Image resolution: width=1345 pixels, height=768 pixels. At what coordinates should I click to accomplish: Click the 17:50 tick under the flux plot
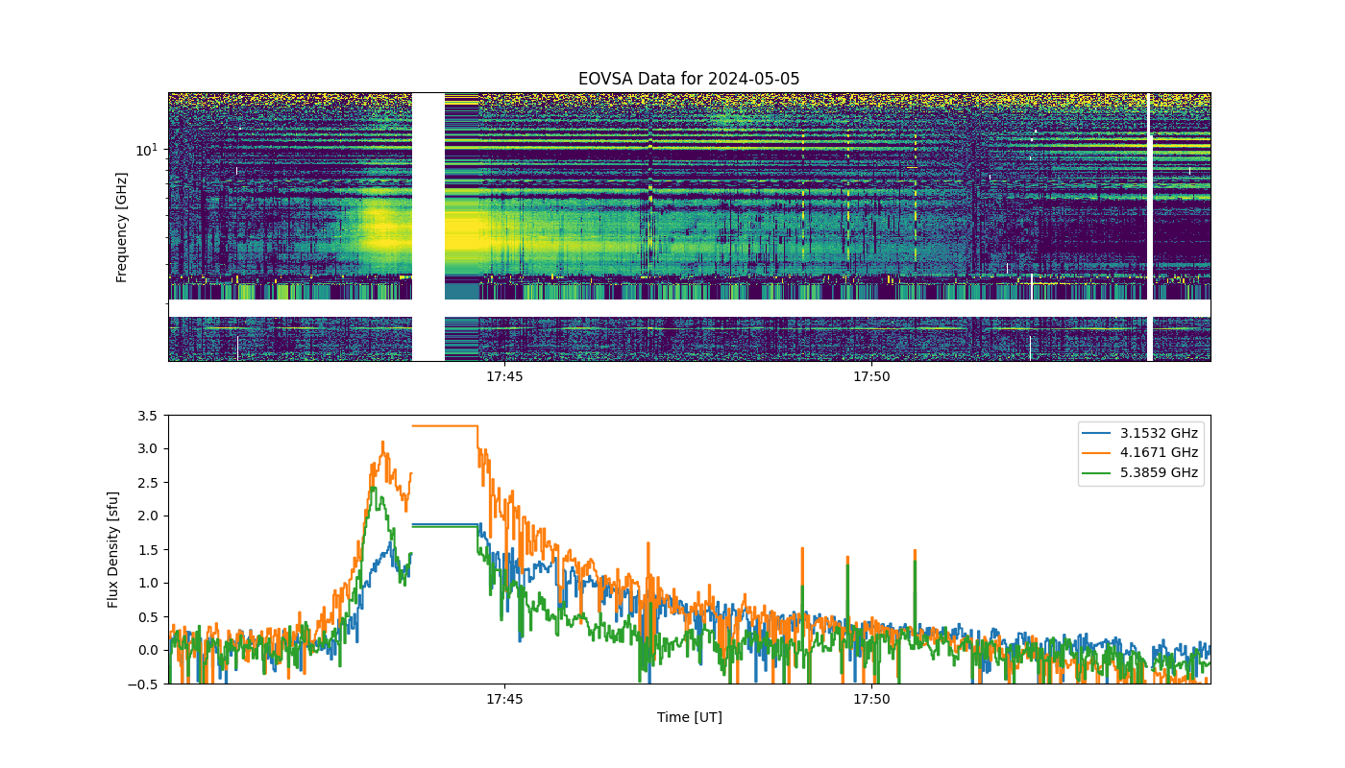871,700
